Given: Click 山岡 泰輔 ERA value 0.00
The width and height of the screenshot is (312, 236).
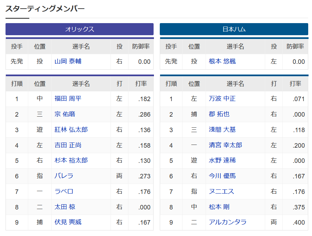Looking at the screenshot, I should 144,62.
